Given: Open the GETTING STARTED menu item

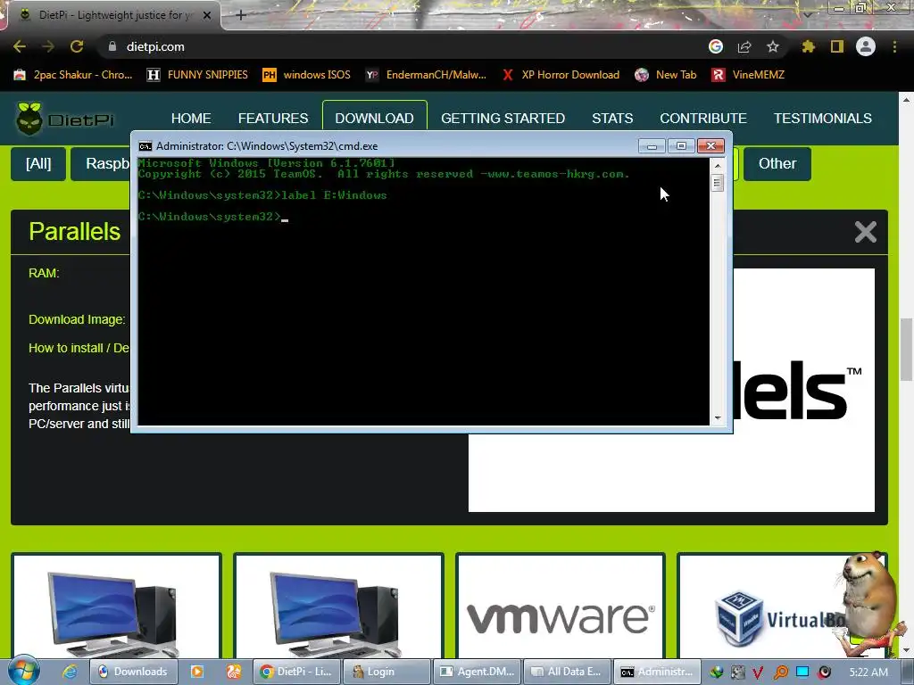Looking at the screenshot, I should coord(503,119).
